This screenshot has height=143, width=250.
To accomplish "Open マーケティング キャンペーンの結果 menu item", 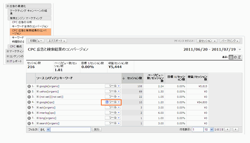I will (x=30, y=12).
